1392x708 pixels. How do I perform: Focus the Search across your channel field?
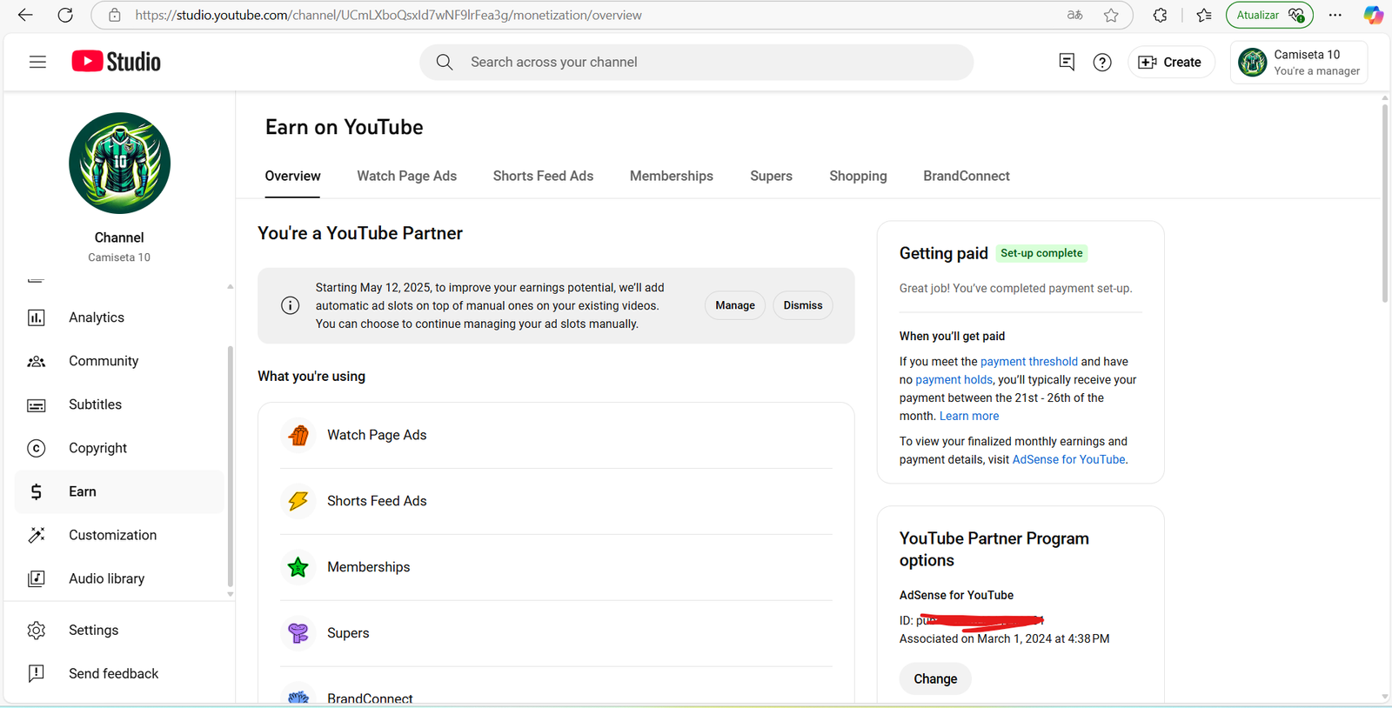[x=697, y=62]
